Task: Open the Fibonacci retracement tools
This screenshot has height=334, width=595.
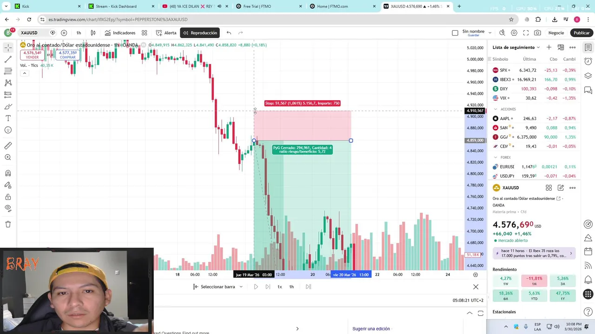Action: point(8,71)
